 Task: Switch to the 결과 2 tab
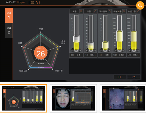click(x=9, y=31)
